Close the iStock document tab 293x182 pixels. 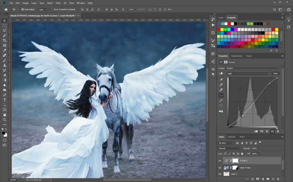click(78, 16)
